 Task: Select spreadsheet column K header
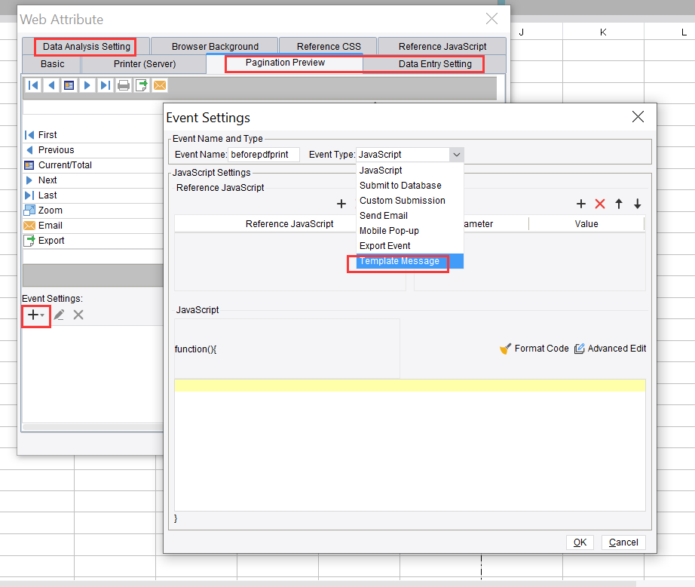pyautogui.click(x=603, y=32)
